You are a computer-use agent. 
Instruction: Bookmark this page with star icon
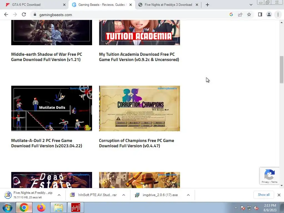pyautogui.click(x=249, y=15)
